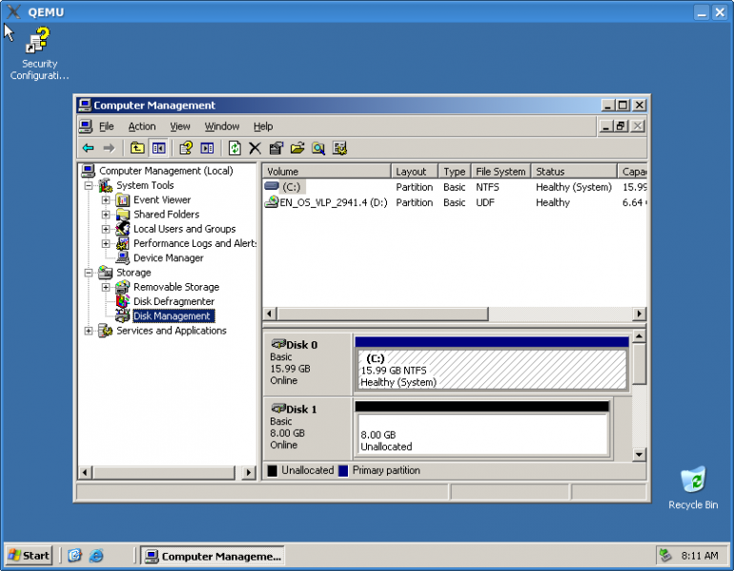
Task: Select the (C:) volume row in list
Action: 291,187
